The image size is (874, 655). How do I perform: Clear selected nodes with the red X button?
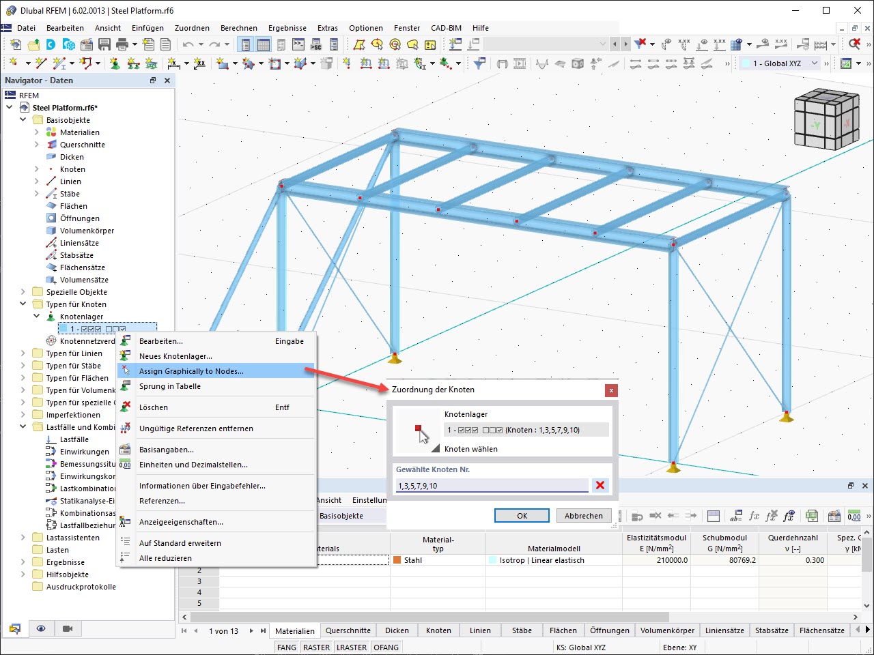[600, 485]
